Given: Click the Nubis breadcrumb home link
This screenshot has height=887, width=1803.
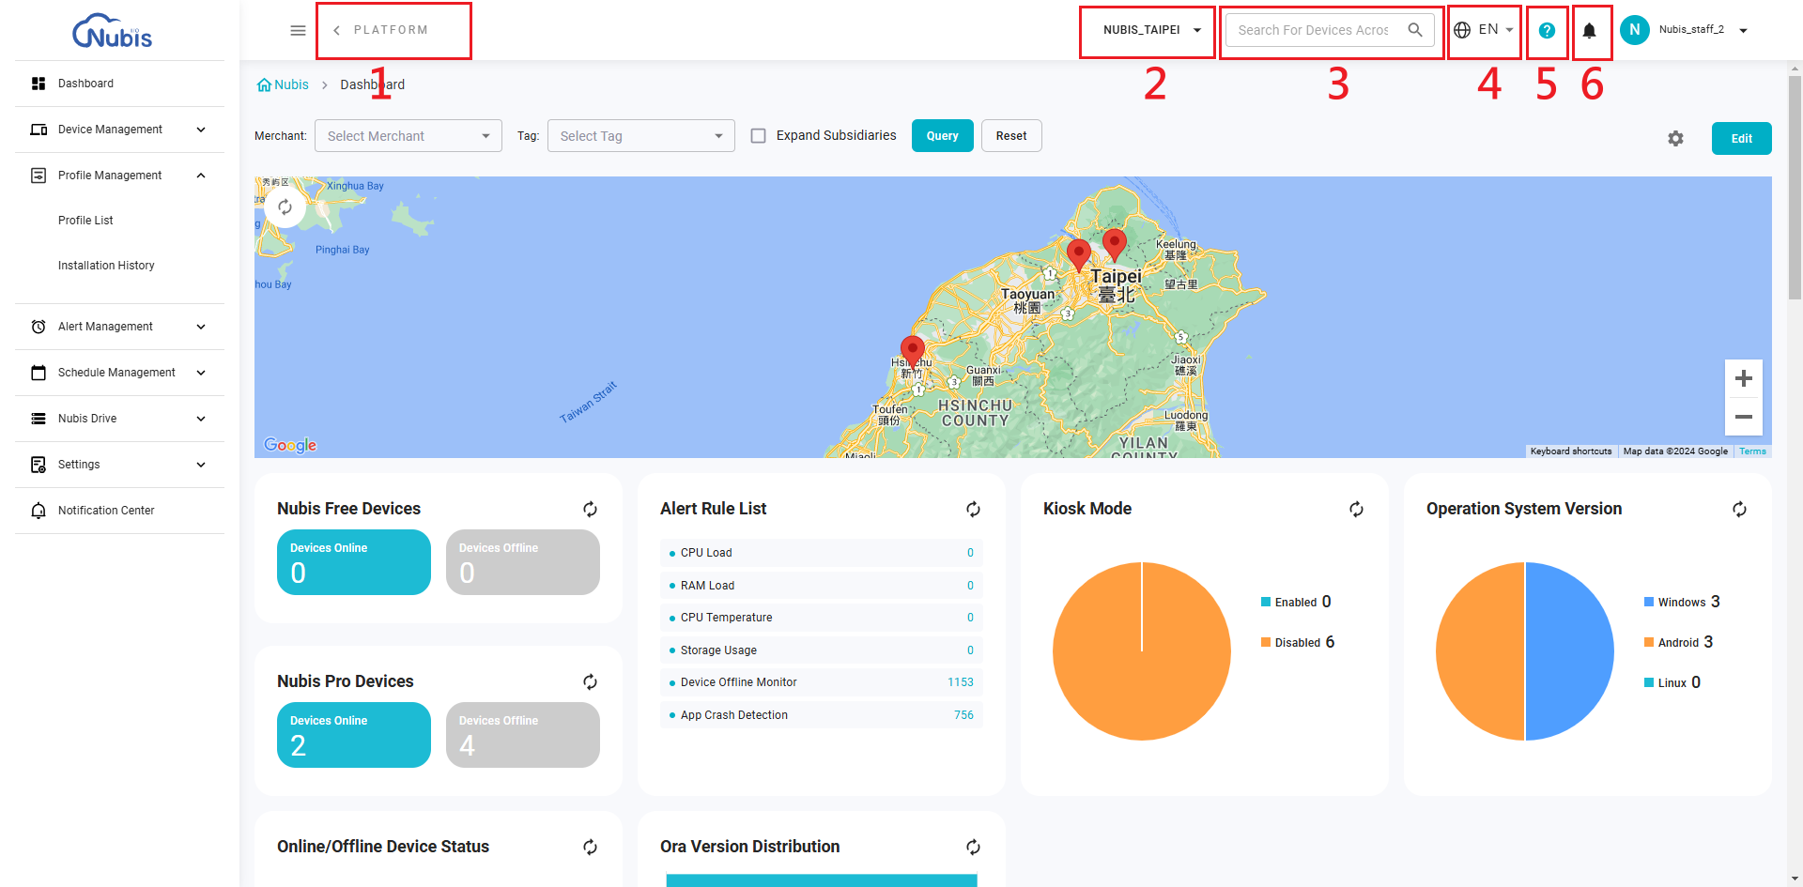Looking at the screenshot, I should pyautogui.click(x=283, y=84).
